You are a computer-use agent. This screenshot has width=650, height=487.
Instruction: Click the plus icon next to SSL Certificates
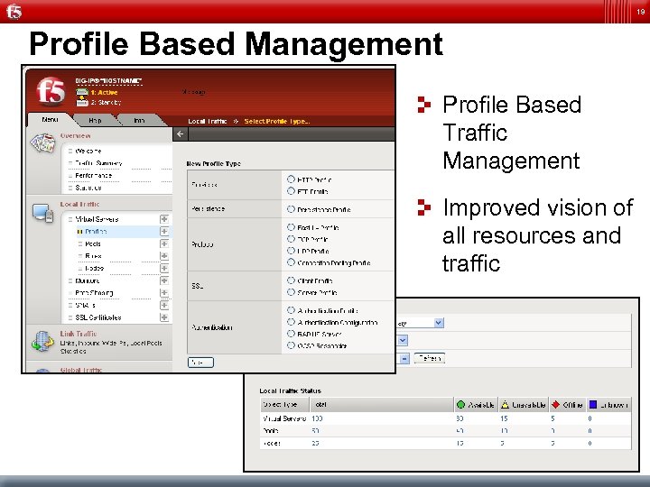click(164, 317)
